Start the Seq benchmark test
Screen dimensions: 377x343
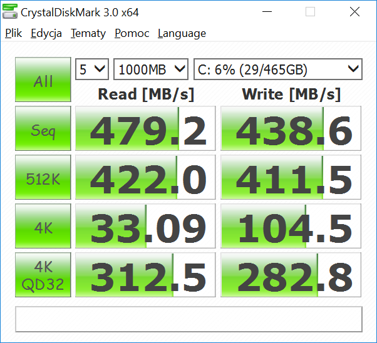[43, 128]
